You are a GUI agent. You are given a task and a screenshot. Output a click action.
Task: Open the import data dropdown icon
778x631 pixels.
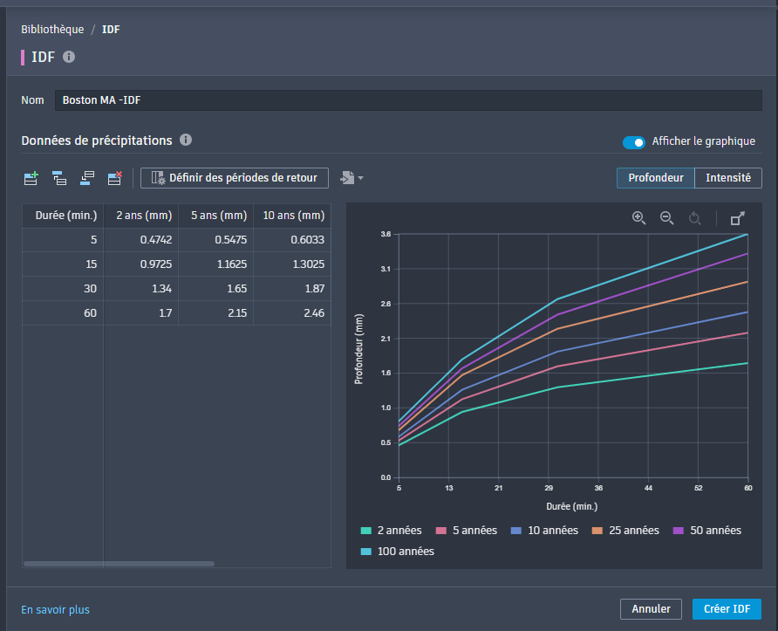[351, 178]
